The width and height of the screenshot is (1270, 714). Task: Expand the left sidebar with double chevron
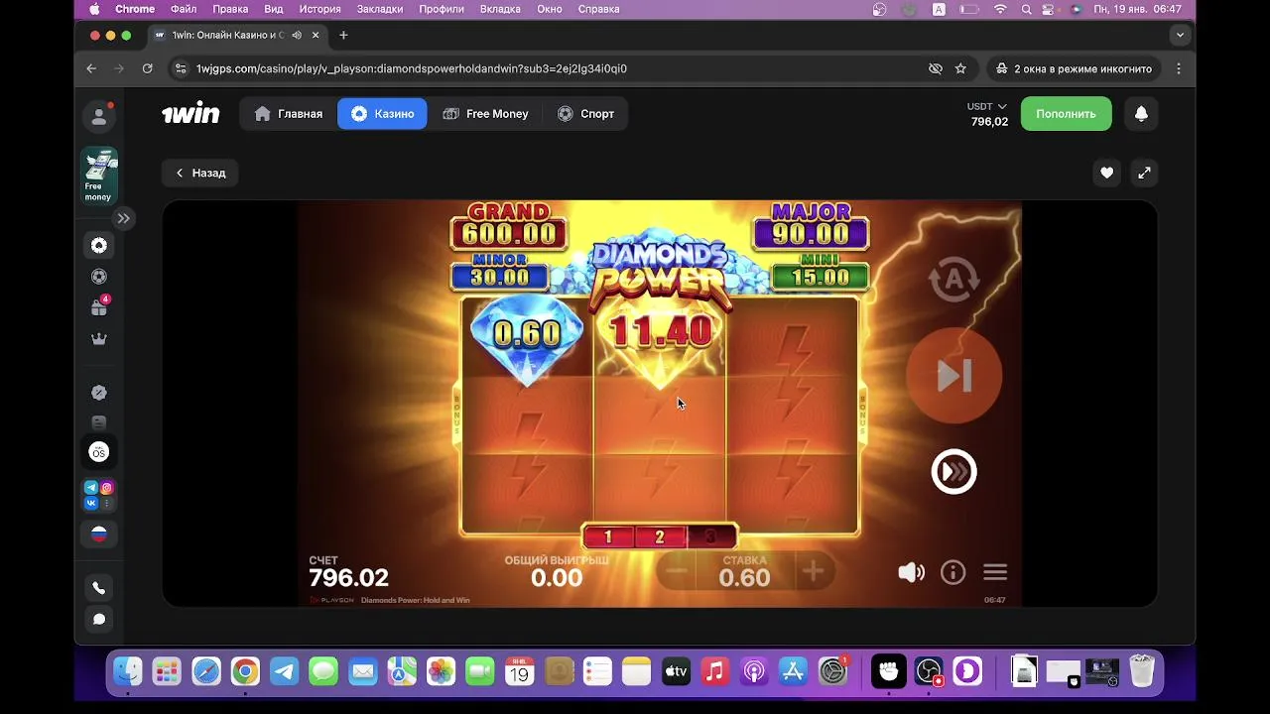(x=123, y=218)
